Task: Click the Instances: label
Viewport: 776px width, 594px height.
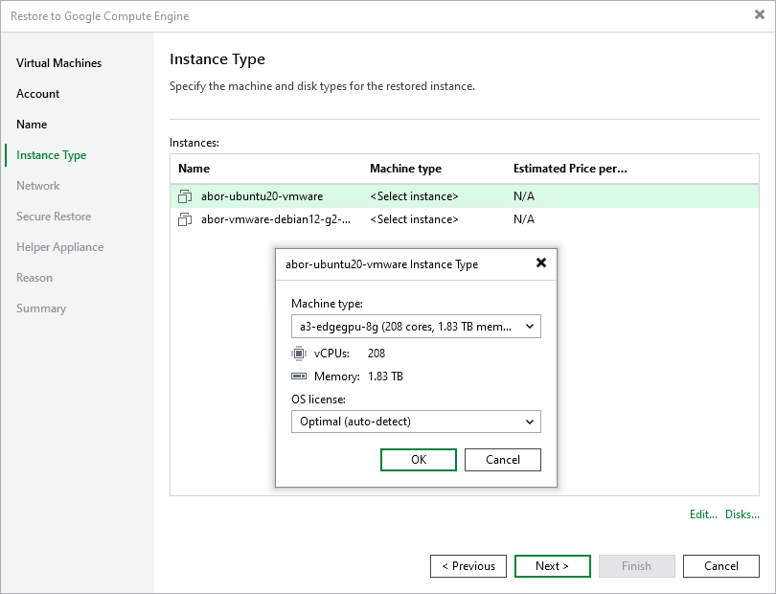Action: click(194, 143)
